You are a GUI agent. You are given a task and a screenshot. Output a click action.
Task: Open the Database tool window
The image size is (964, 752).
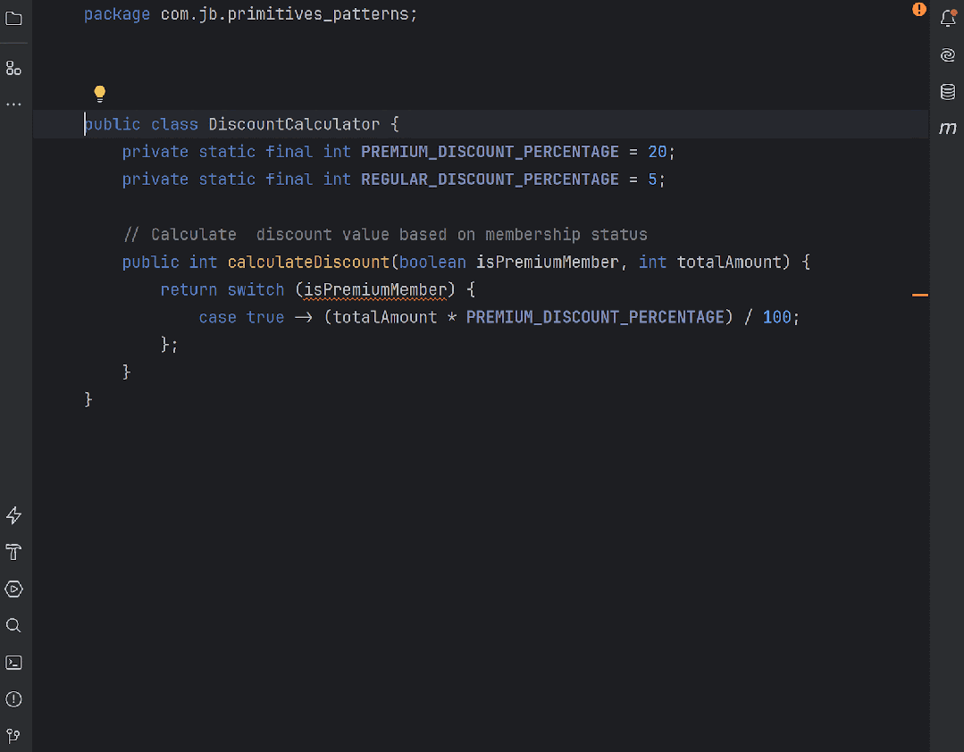click(947, 91)
